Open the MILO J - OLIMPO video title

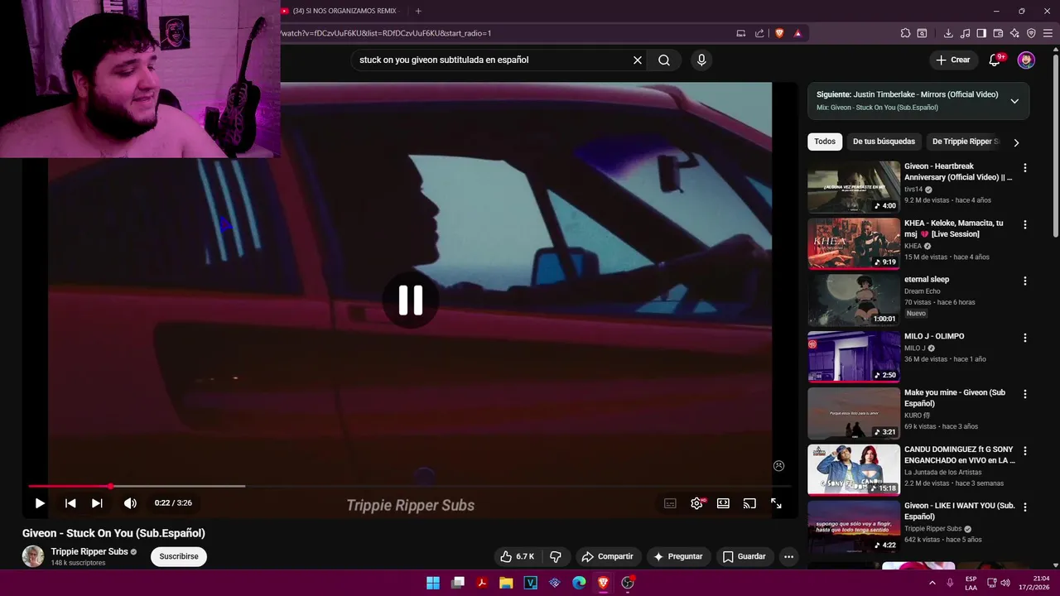pyautogui.click(x=934, y=336)
